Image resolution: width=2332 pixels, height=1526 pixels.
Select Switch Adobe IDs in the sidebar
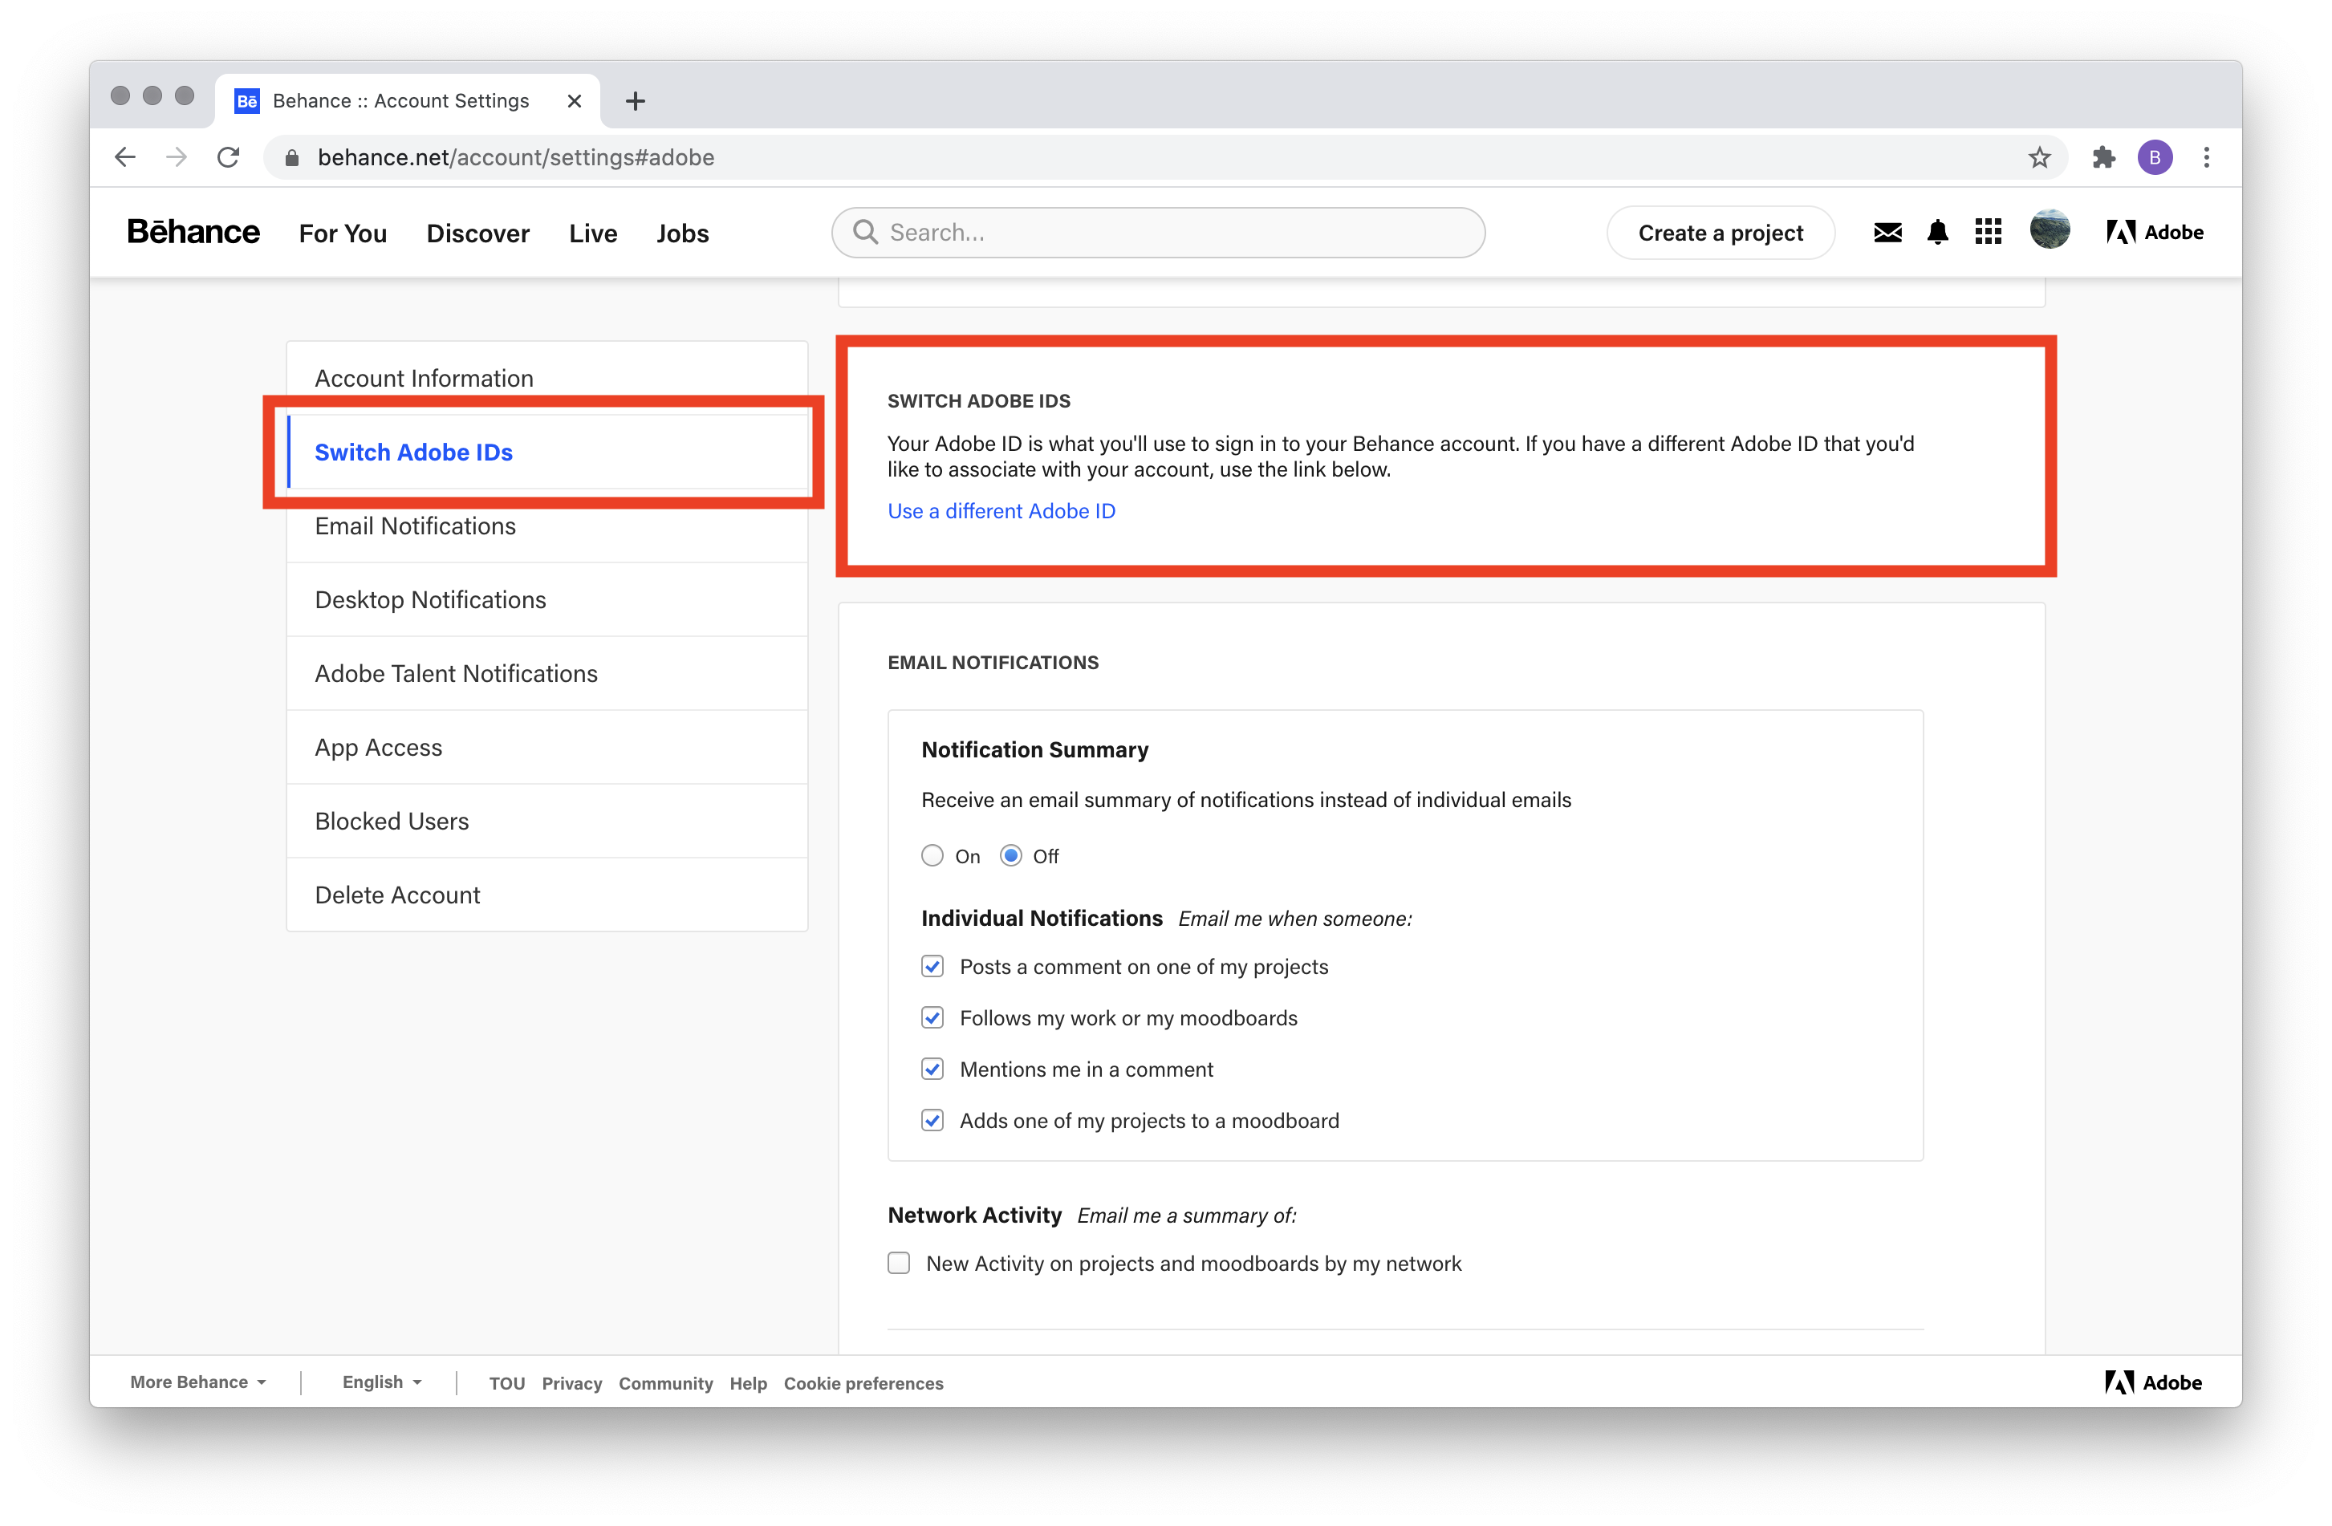pyautogui.click(x=546, y=452)
